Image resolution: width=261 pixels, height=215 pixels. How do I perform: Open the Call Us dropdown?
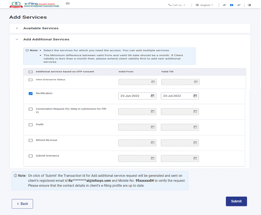[177, 5]
